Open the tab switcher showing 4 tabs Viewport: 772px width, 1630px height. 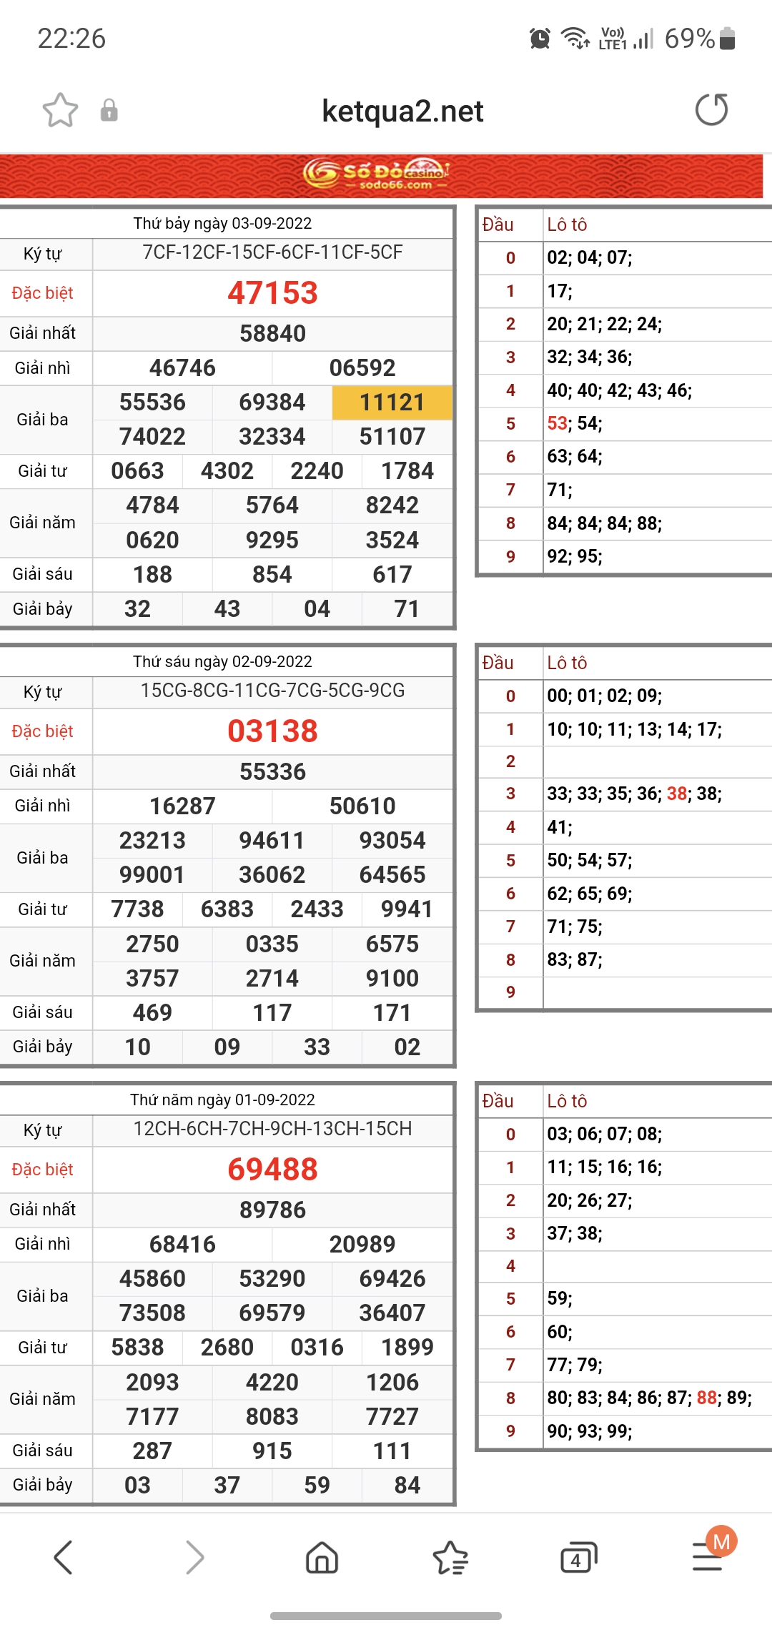[x=578, y=1557]
